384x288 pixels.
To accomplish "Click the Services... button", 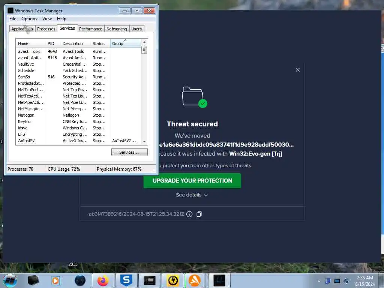I will coord(129,152).
